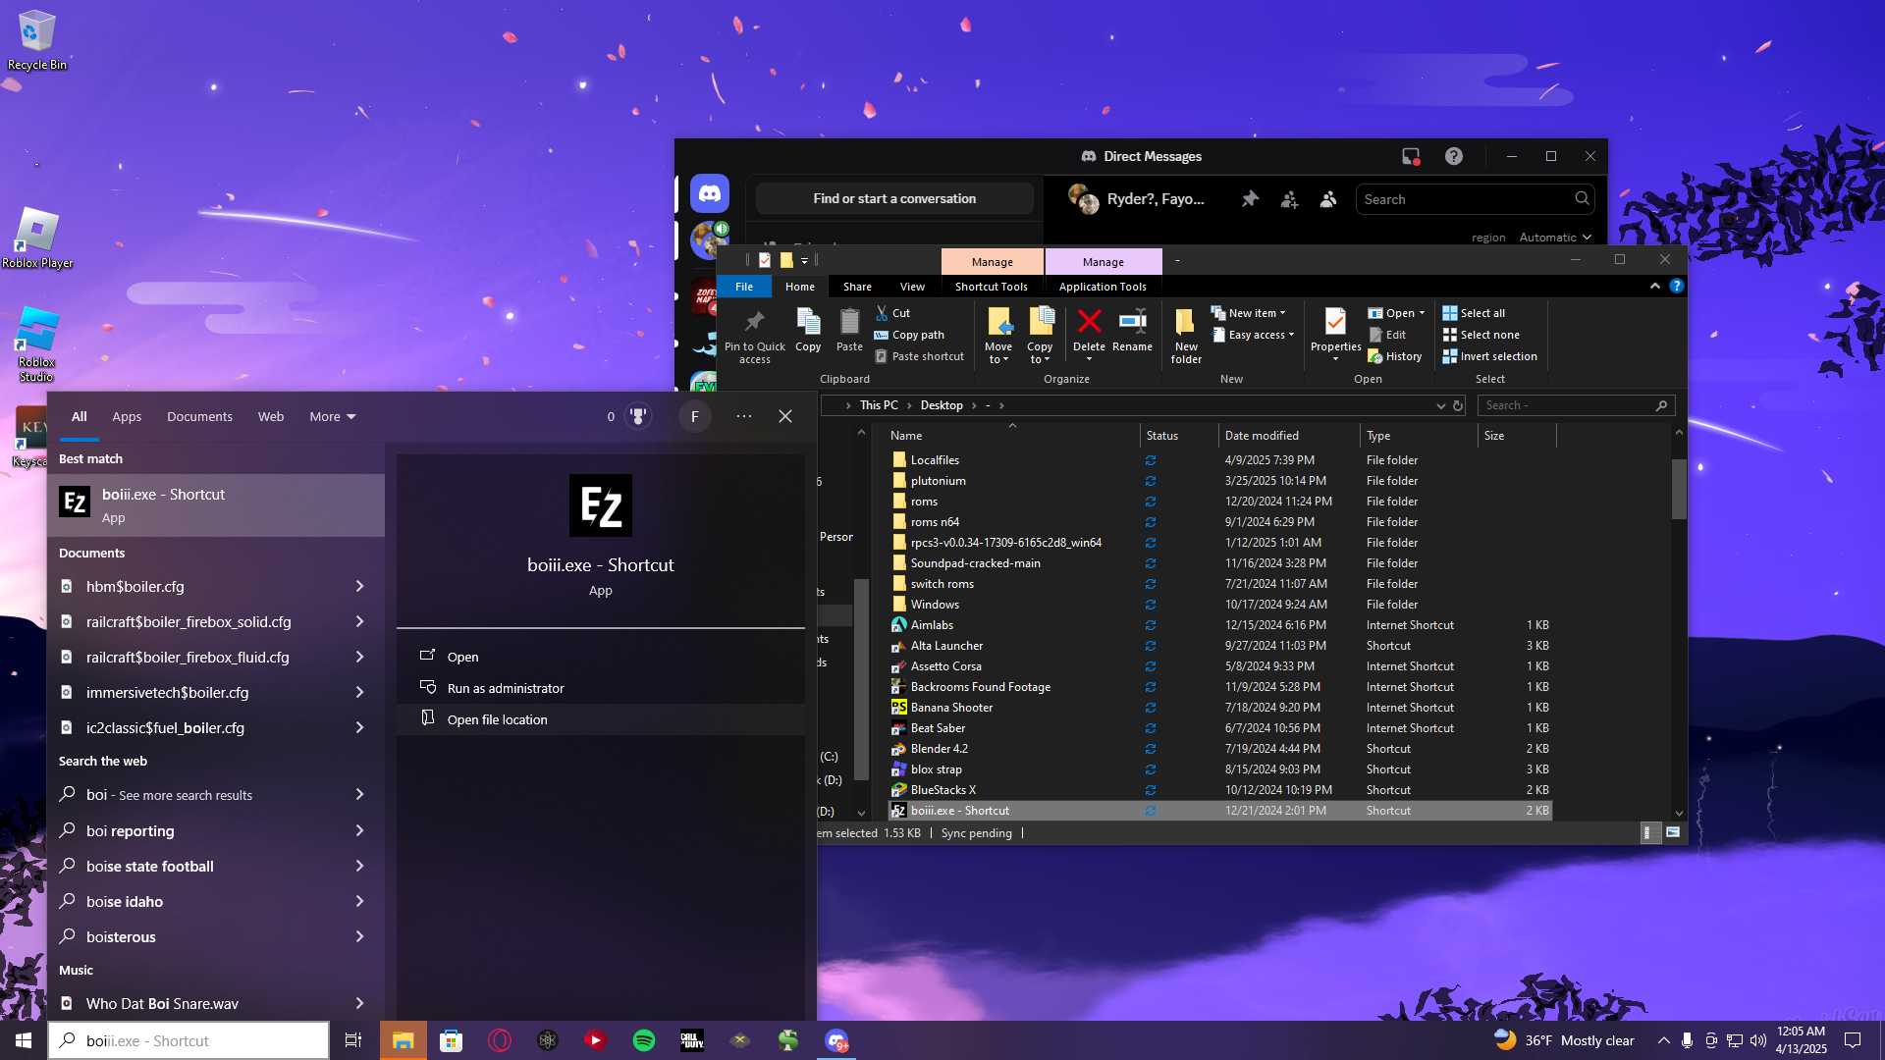
Task: Open the View ribbon tab
Action: (x=912, y=287)
